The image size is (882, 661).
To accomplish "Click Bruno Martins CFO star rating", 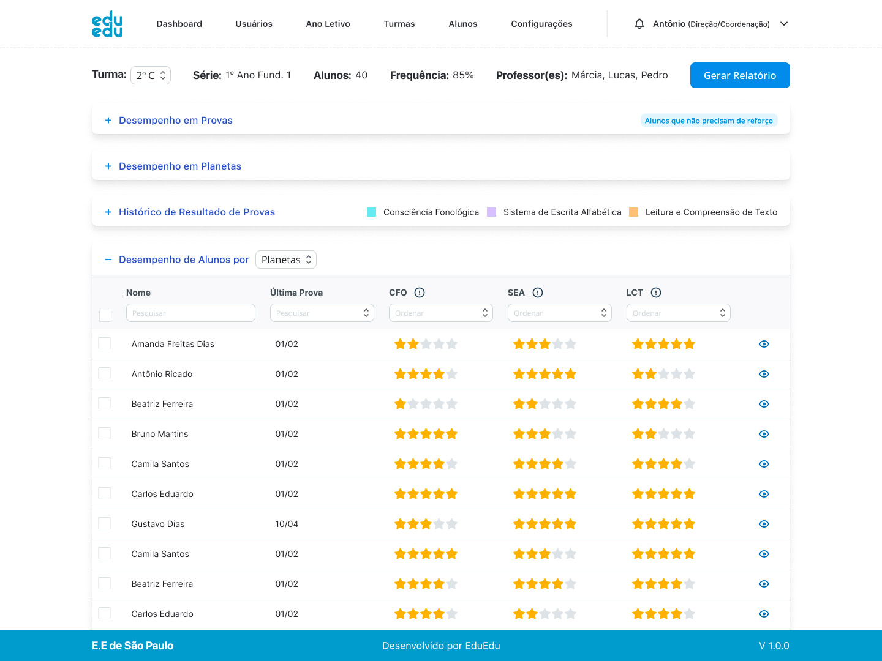I will coord(426,434).
